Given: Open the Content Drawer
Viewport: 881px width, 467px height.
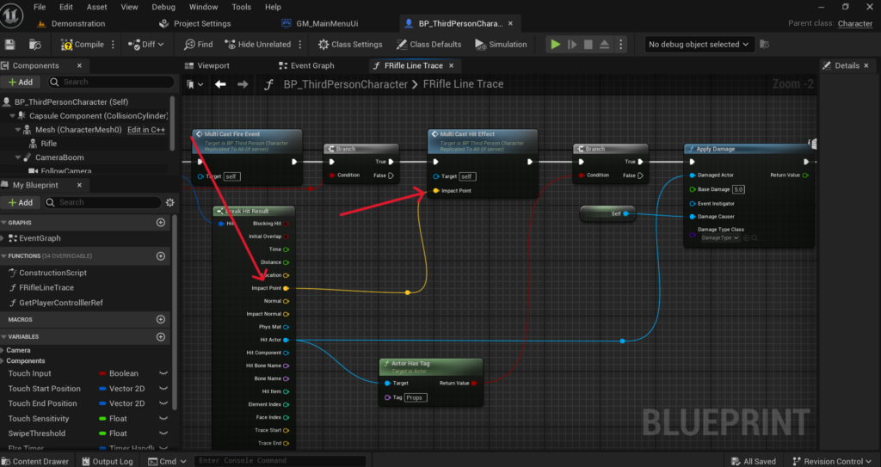Looking at the screenshot, I should [x=35, y=461].
